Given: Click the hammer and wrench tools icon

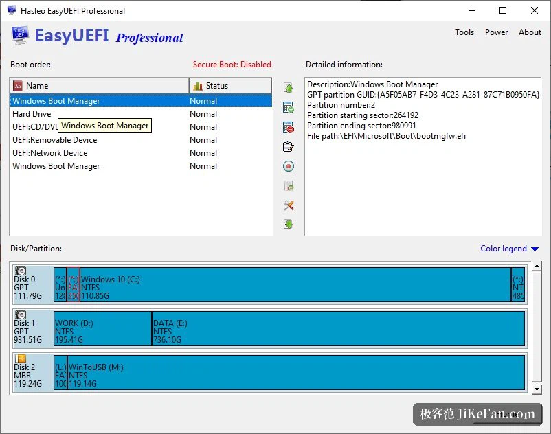Looking at the screenshot, I should click(x=289, y=205).
